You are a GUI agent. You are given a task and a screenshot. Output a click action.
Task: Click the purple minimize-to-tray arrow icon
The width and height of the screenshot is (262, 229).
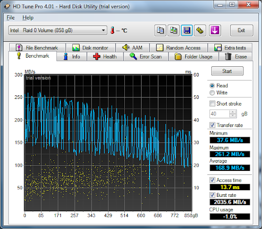click(x=215, y=31)
